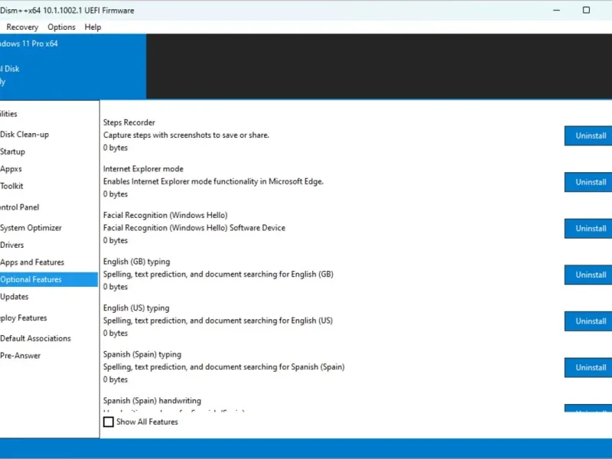
Task: Select the Windows 11 Pro x64 image tile
Action: tap(73, 67)
